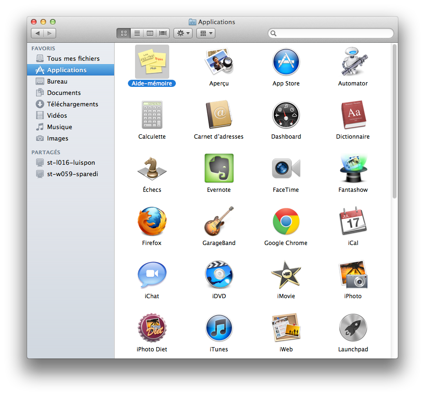425x396 pixels.
Task: Click the Firefox app icon
Action: click(x=152, y=221)
